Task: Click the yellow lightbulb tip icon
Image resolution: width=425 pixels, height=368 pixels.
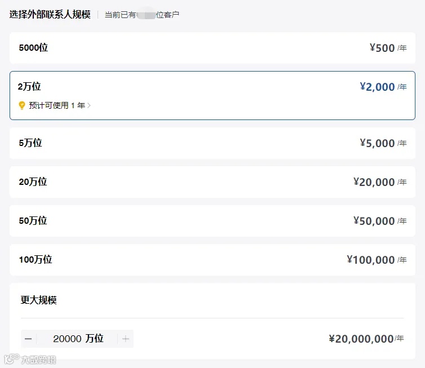Action: tap(22, 105)
